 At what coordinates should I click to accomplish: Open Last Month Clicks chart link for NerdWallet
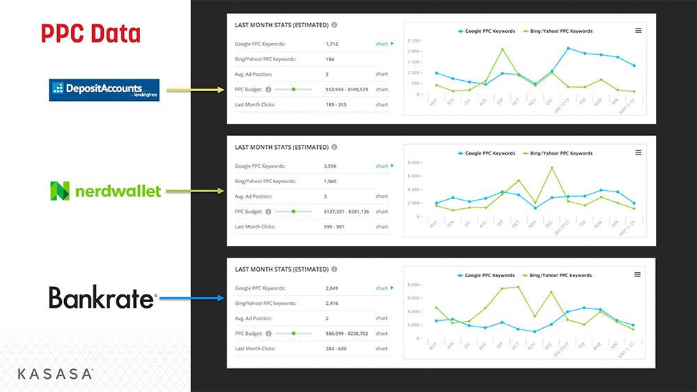tap(382, 227)
